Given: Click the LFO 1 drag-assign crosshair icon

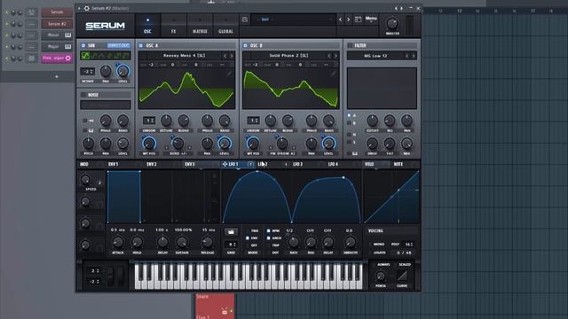Looking at the screenshot, I should tap(225, 164).
